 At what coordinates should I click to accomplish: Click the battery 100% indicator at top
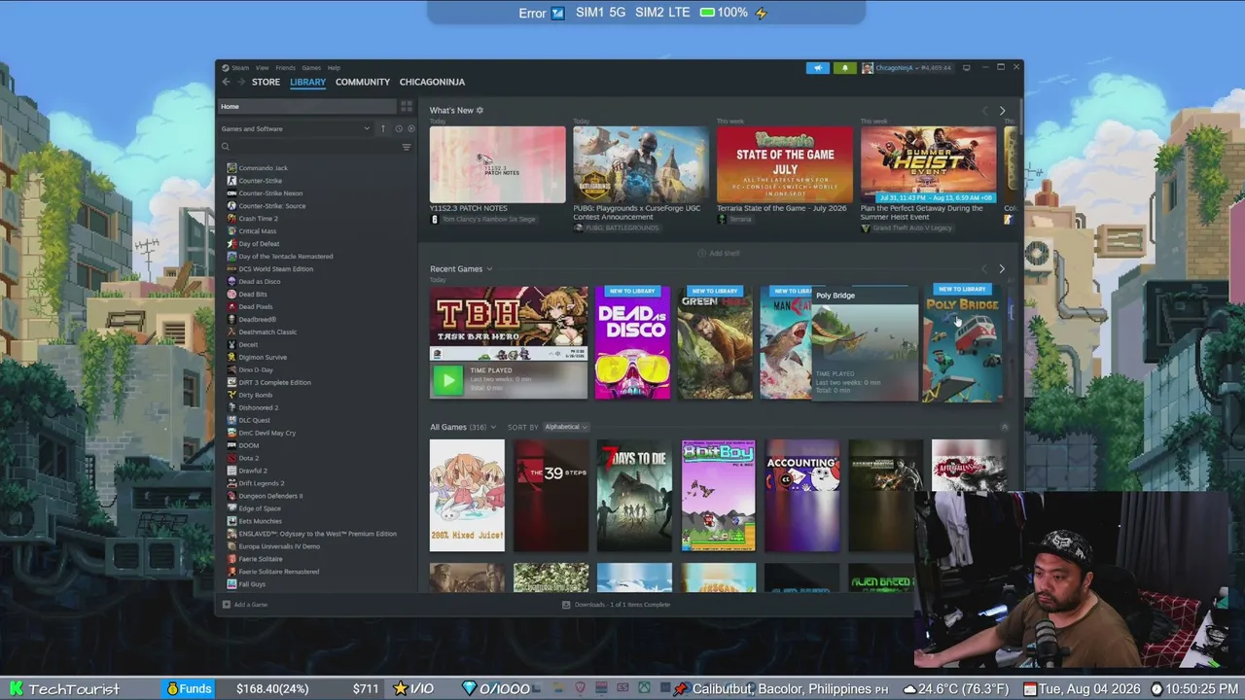pos(724,13)
